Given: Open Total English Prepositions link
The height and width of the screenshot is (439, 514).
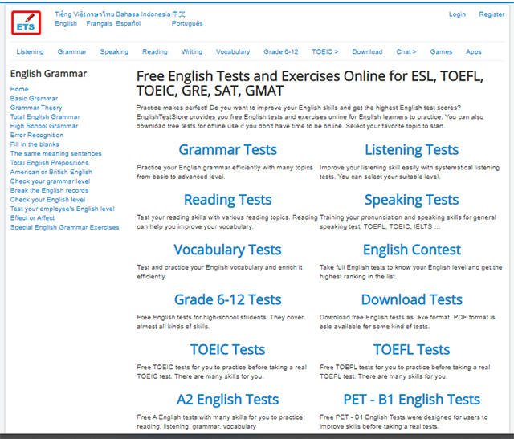Looking at the screenshot, I should coord(49,162).
